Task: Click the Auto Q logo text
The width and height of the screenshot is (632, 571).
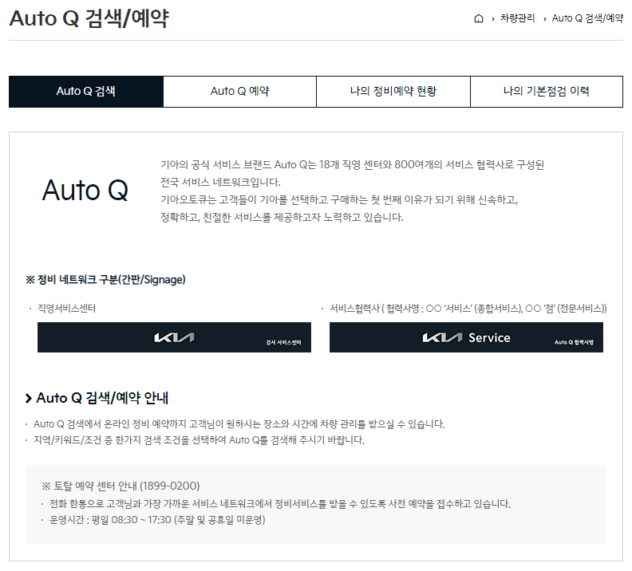Action: [x=85, y=190]
